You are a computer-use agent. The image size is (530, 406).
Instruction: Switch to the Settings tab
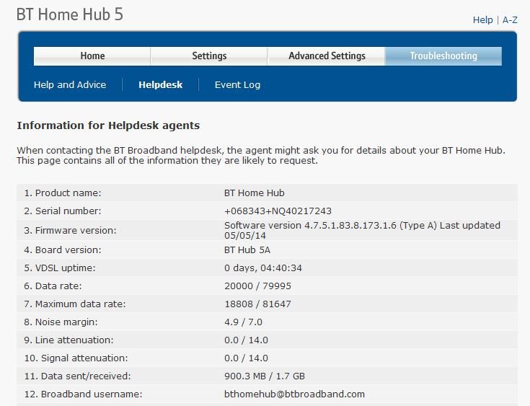(x=209, y=56)
